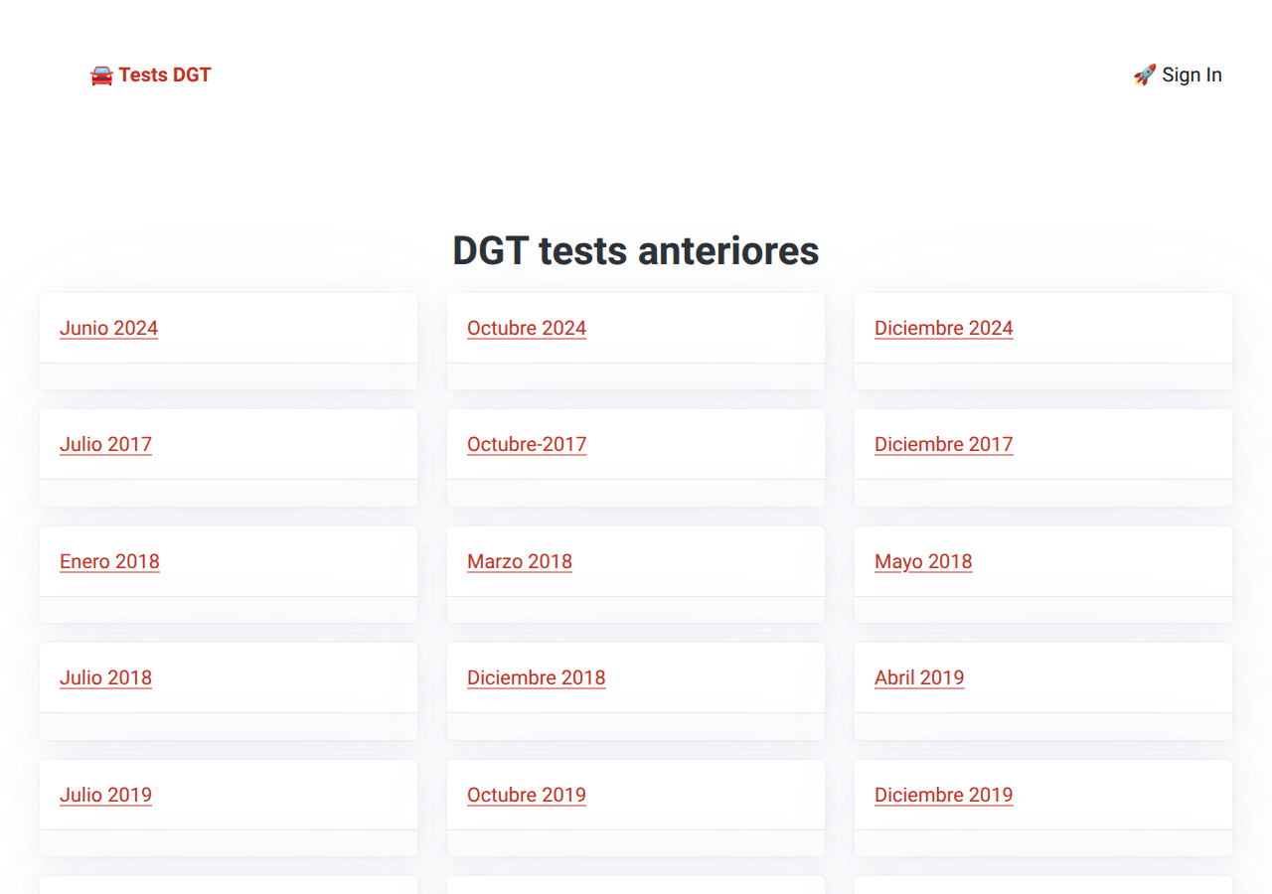
Task: Open the Julio 2017 test
Action: pos(105,445)
